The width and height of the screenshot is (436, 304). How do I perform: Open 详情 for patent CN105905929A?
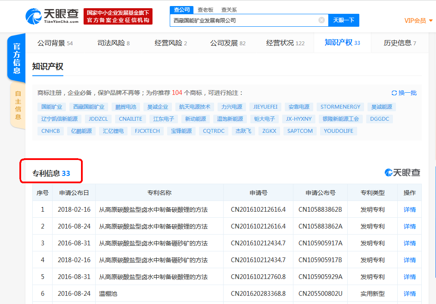click(x=410, y=277)
